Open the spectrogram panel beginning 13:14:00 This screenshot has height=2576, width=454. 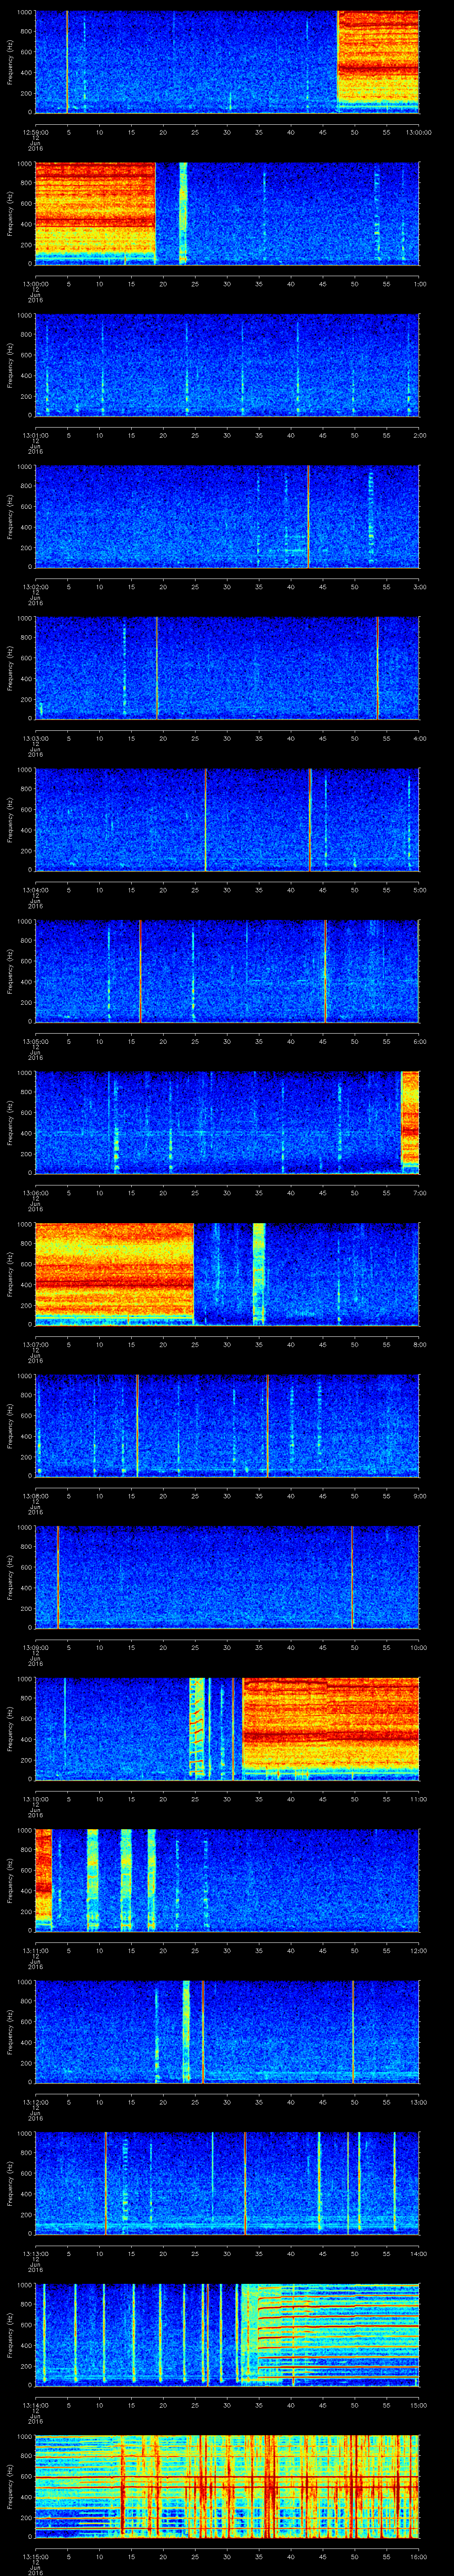click(x=227, y=2334)
